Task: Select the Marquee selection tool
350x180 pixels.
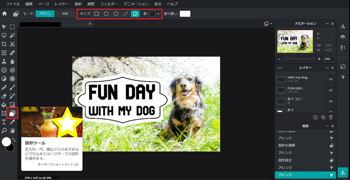Action: (x=12, y=27)
